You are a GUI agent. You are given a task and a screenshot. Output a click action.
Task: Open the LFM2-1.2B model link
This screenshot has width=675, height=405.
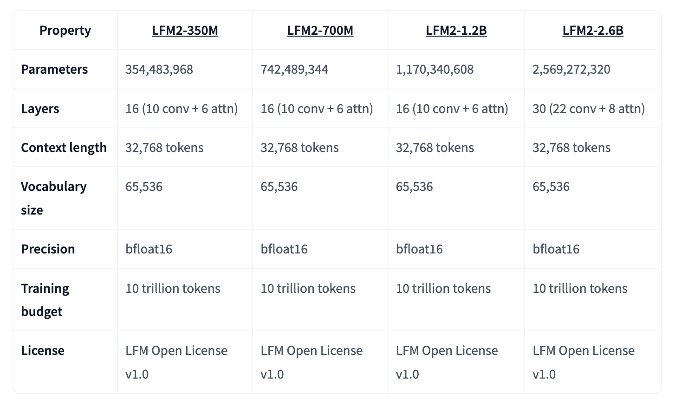point(456,31)
